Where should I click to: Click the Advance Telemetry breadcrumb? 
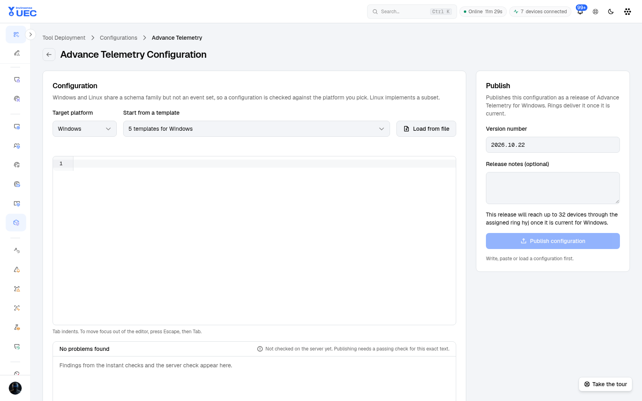pyautogui.click(x=177, y=38)
